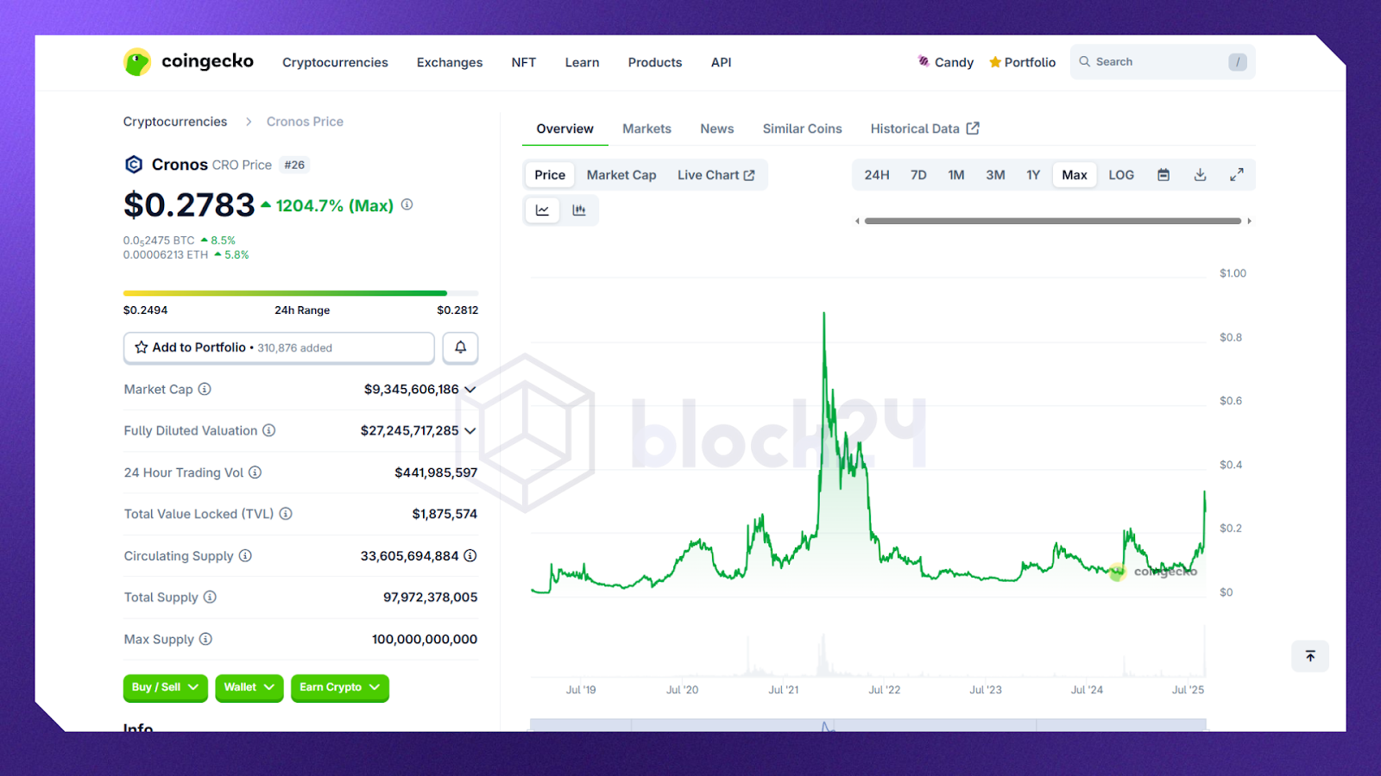This screenshot has height=776, width=1381.
Task: Click the price alert bell icon
Action: (x=460, y=347)
